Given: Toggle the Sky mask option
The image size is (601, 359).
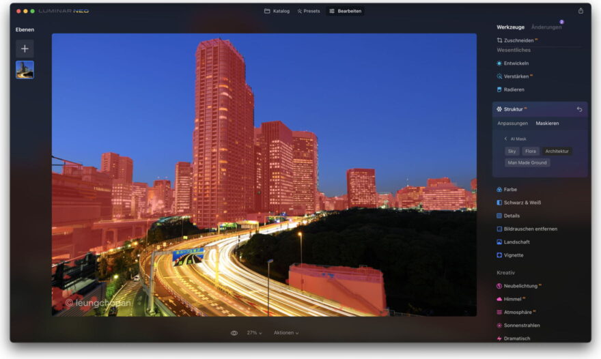Looking at the screenshot, I should (x=512, y=152).
